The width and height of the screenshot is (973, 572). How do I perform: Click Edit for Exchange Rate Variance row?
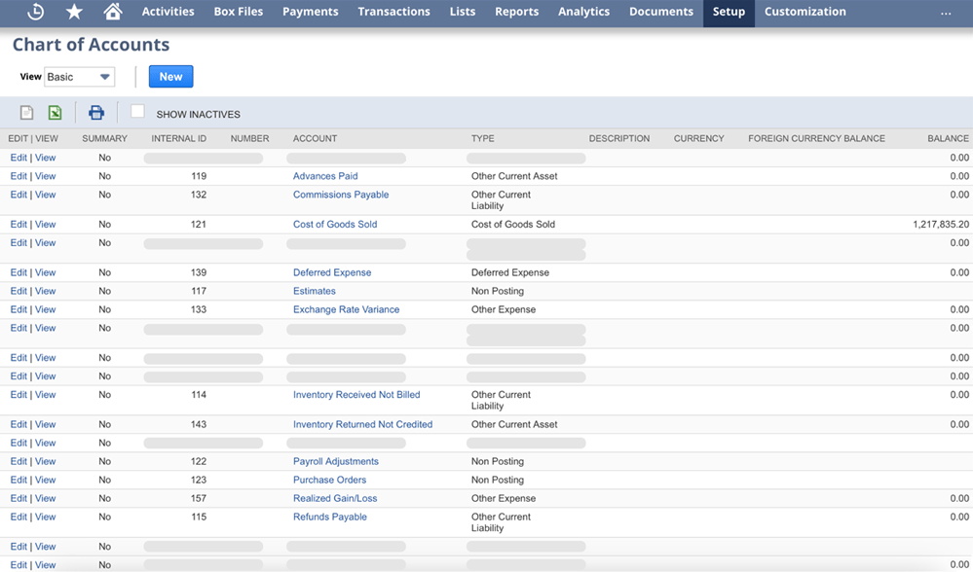[19, 310]
